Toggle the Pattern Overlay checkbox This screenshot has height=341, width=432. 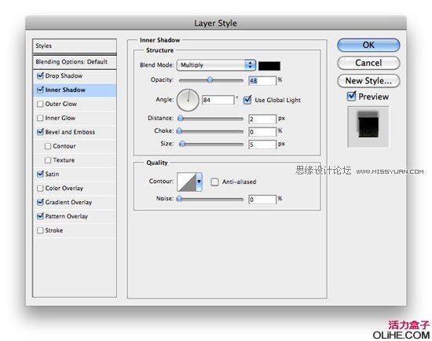tap(40, 216)
